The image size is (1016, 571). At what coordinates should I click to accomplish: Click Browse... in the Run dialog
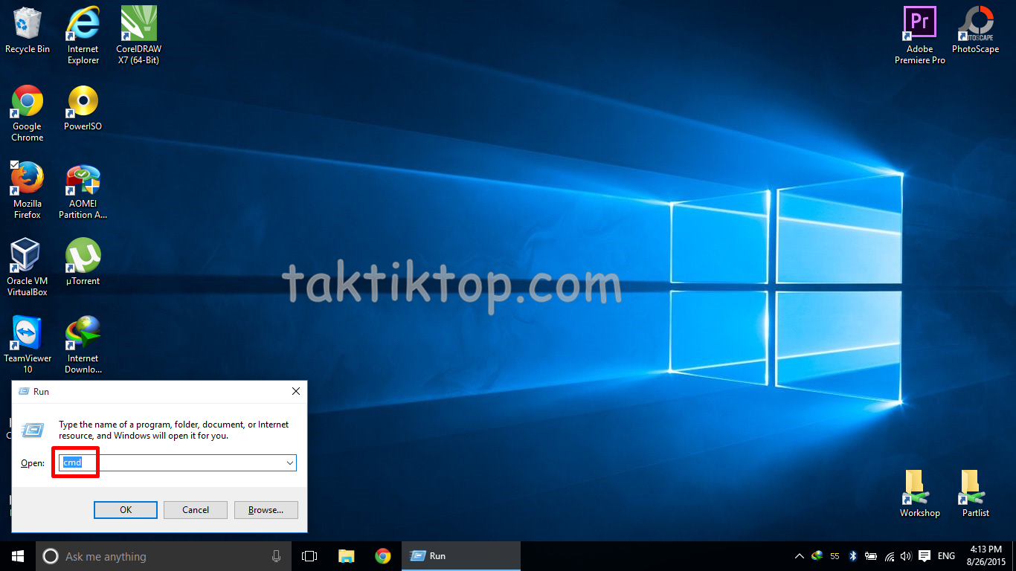pyautogui.click(x=266, y=510)
